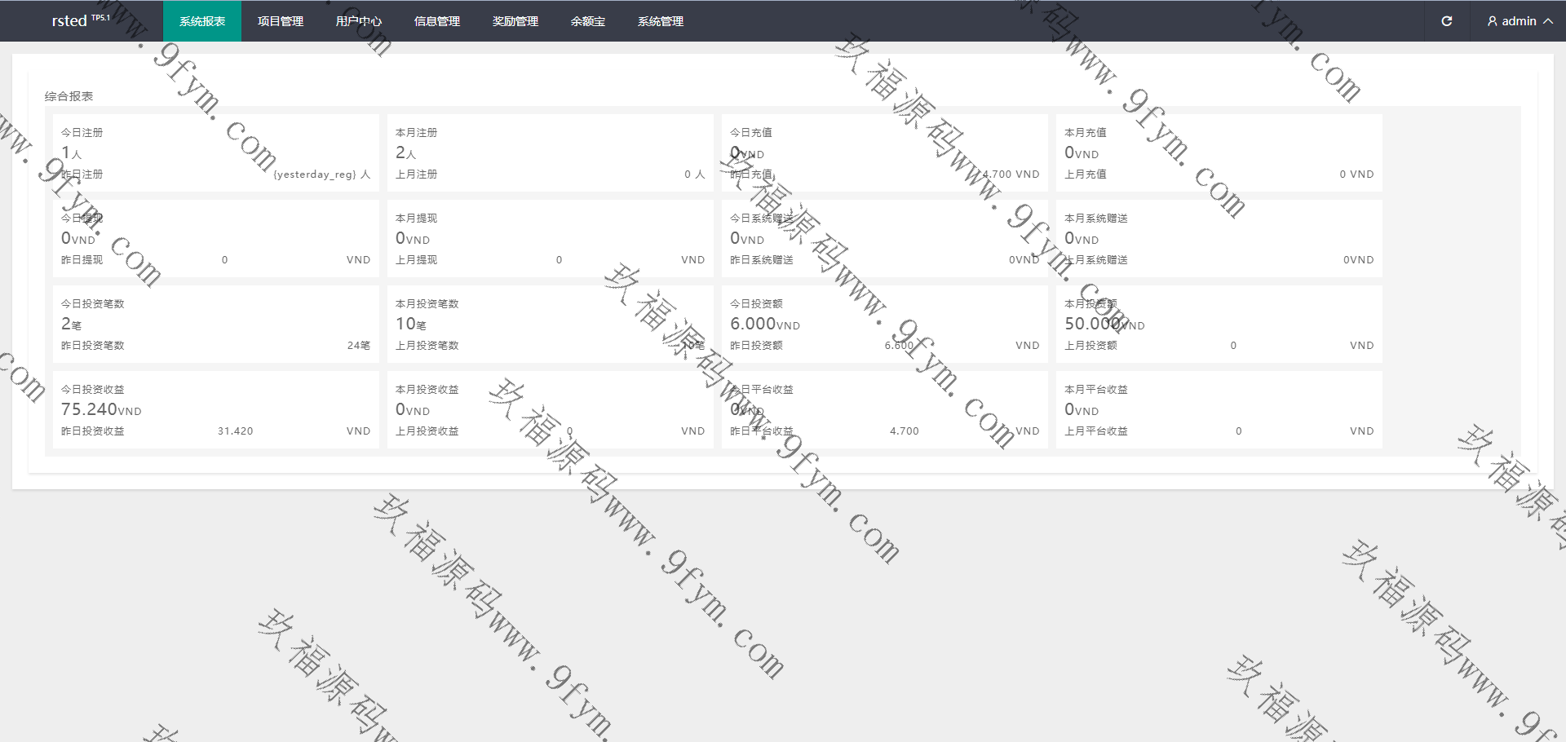This screenshot has height=742, width=1566.
Task: Open the 奖励管理 menu
Action: (515, 21)
